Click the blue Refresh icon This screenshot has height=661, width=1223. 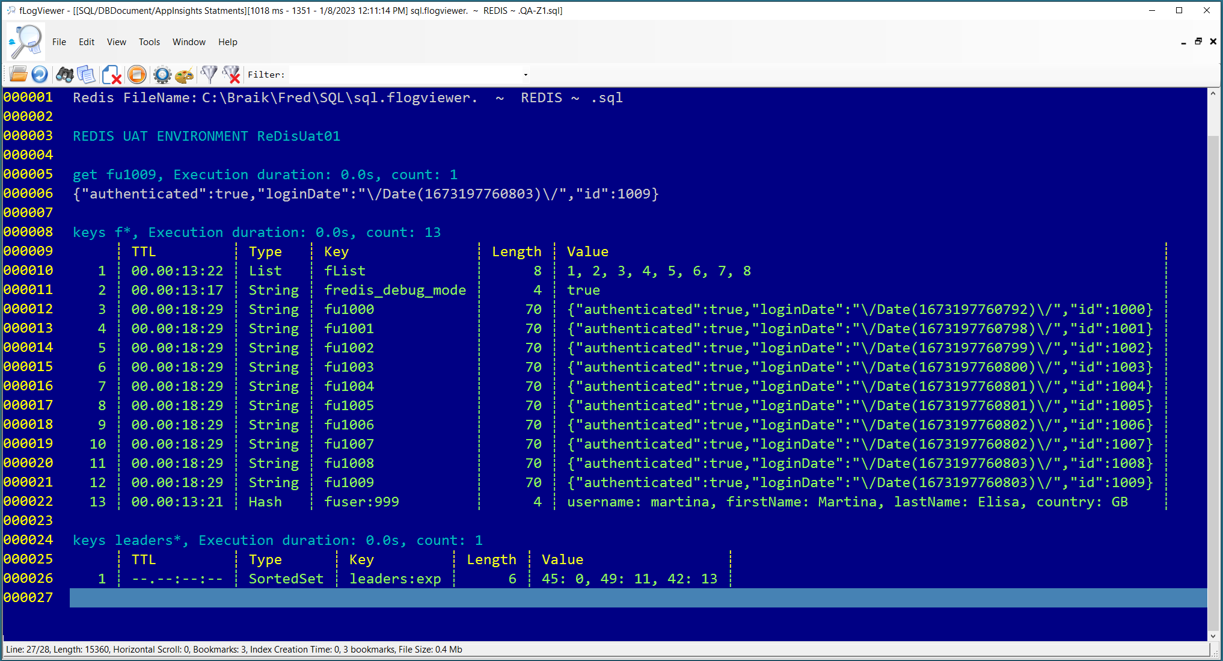[40, 75]
